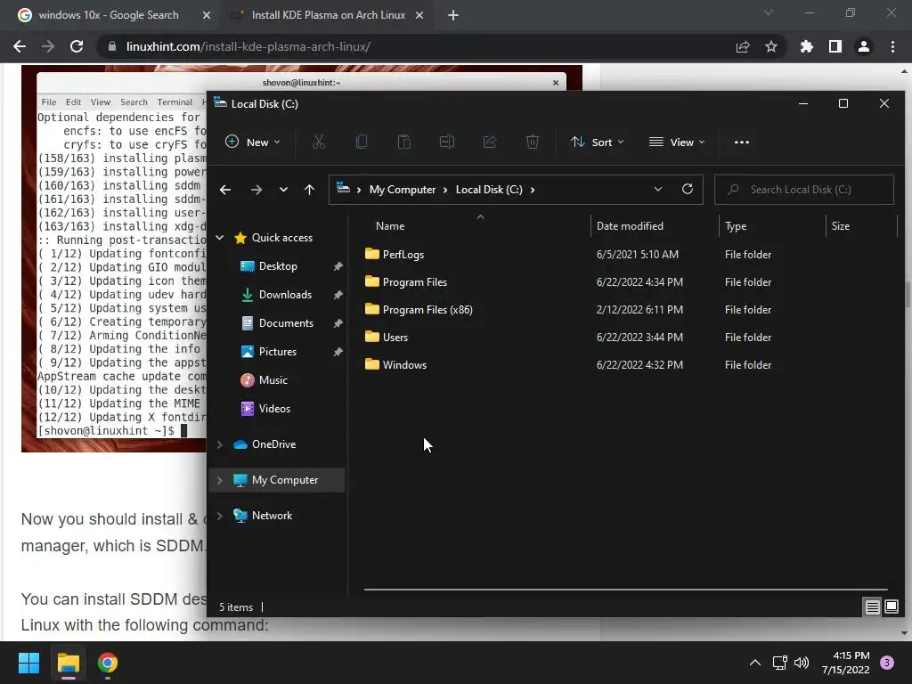This screenshot has height=684, width=912.
Task: Open a new Chrome tab
Action: (x=453, y=15)
